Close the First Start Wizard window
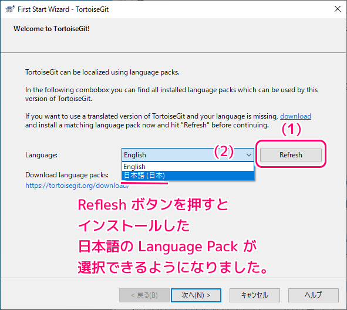This screenshot has height=310, width=347. [337, 9]
